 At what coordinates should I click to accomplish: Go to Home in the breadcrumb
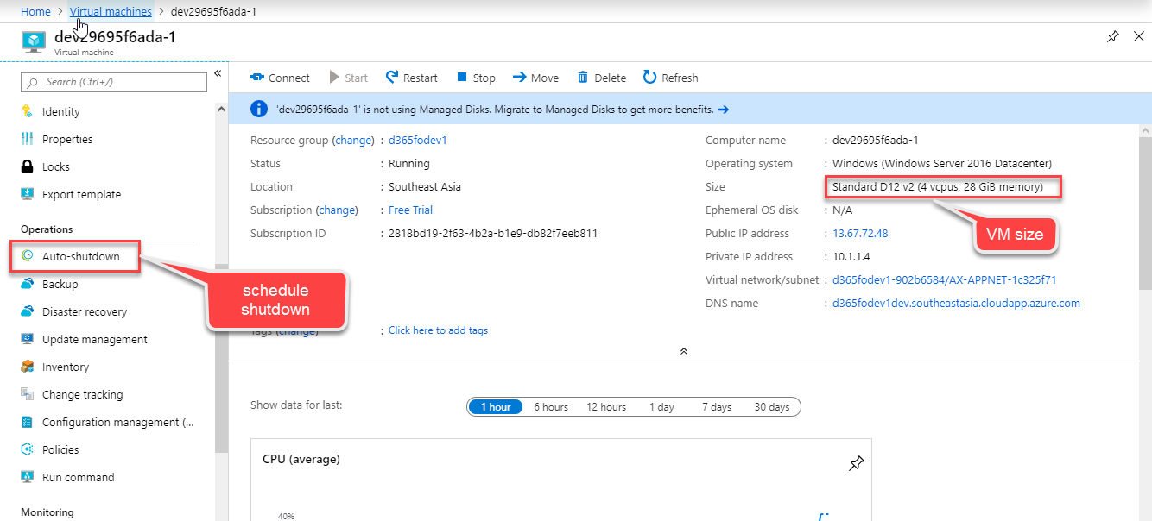tap(36, 11)
